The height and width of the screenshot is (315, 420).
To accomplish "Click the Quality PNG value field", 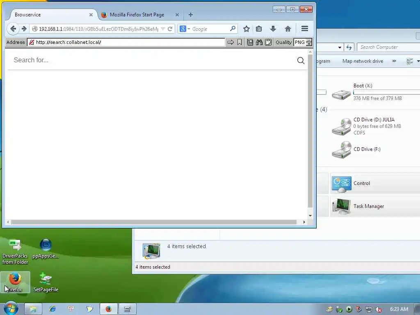I will click(300, 42).
